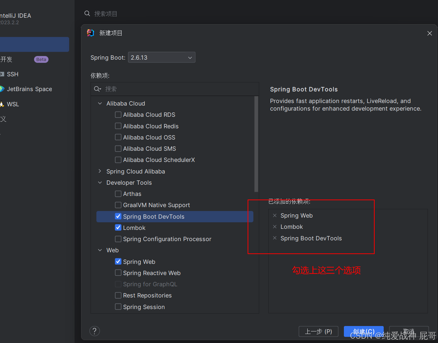Click the JetBrains Space icon in sidebar
Screen dimensions: 438x343
point(2,89)
